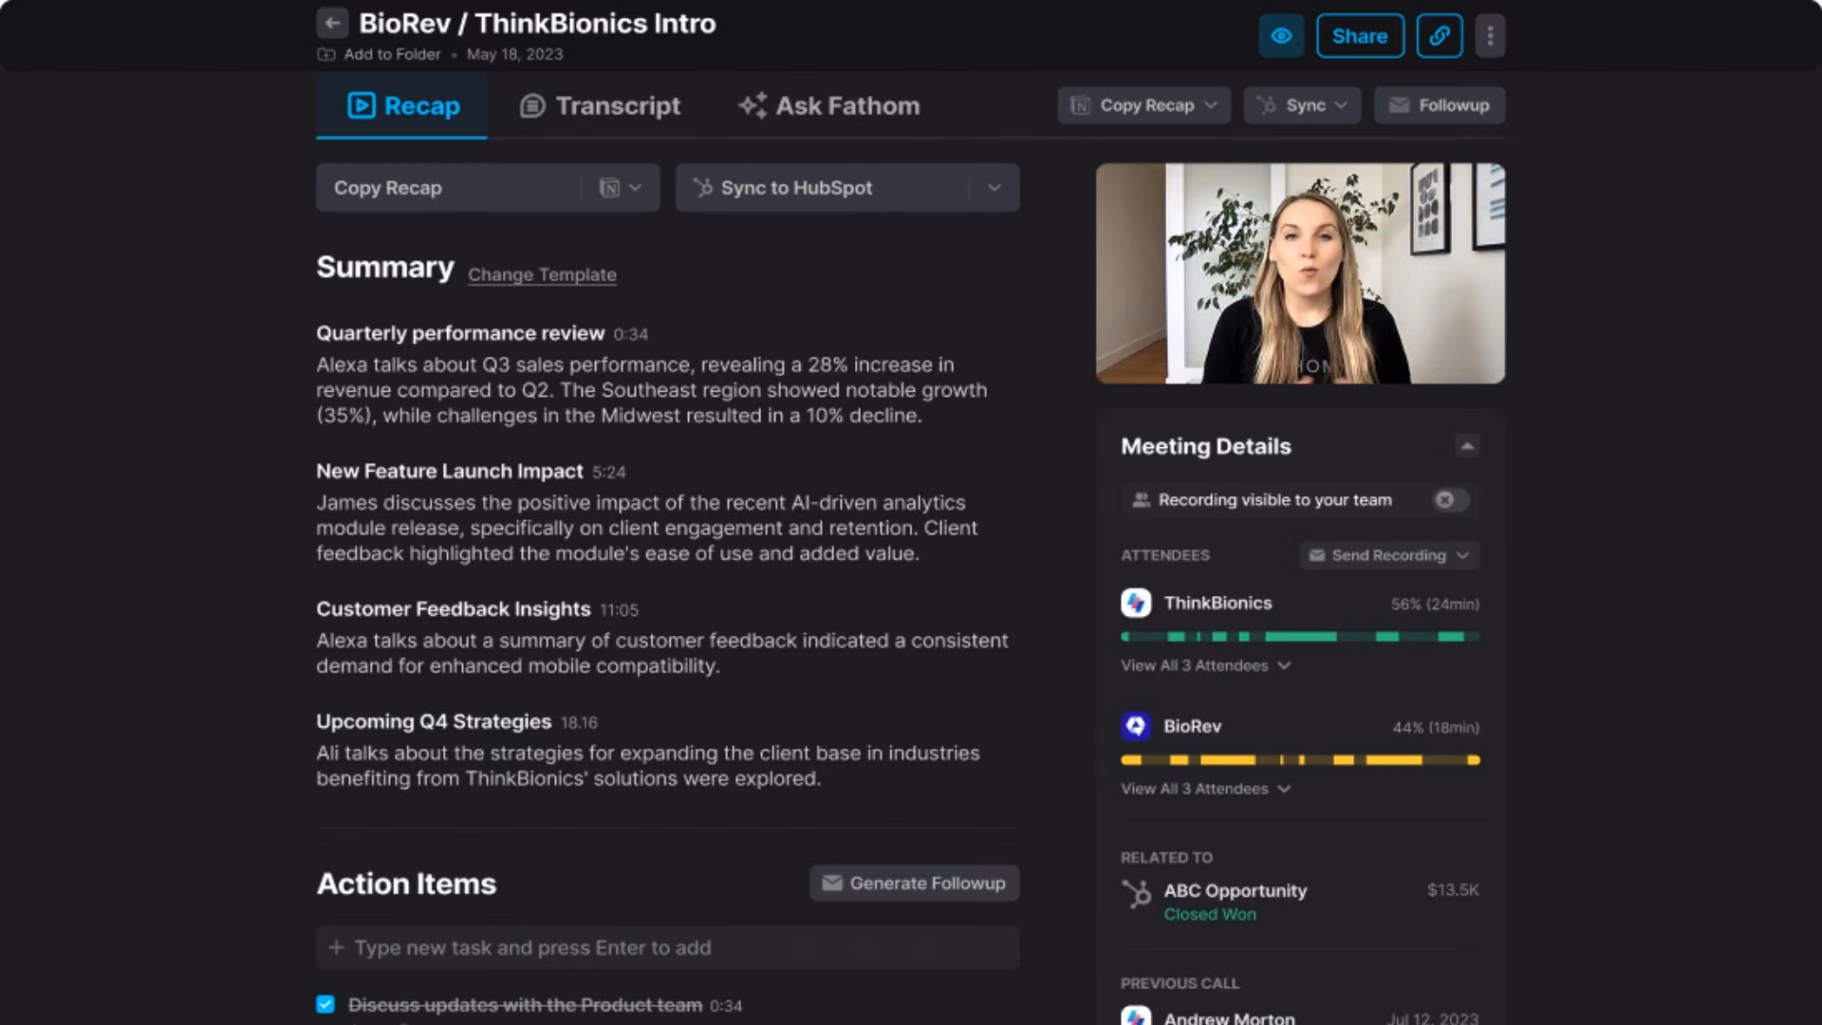Click the 56% (24min) ThinkBionics talk share
Viewport: 1822px width, 1025px height.
coord(1435,604)
